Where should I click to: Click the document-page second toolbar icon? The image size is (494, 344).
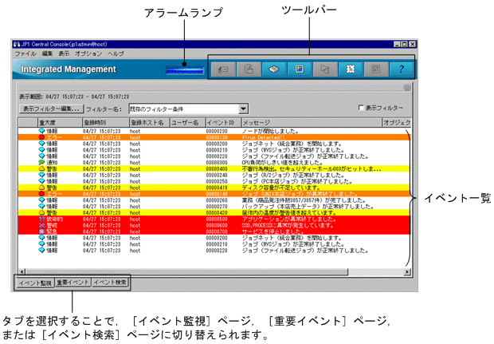(249, 69)
